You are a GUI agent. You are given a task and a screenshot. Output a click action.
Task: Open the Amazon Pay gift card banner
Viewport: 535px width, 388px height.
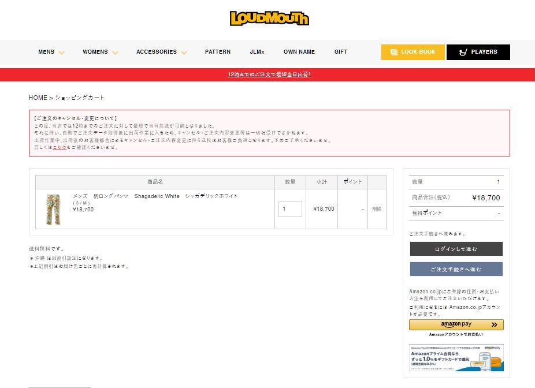coord(456,358)
